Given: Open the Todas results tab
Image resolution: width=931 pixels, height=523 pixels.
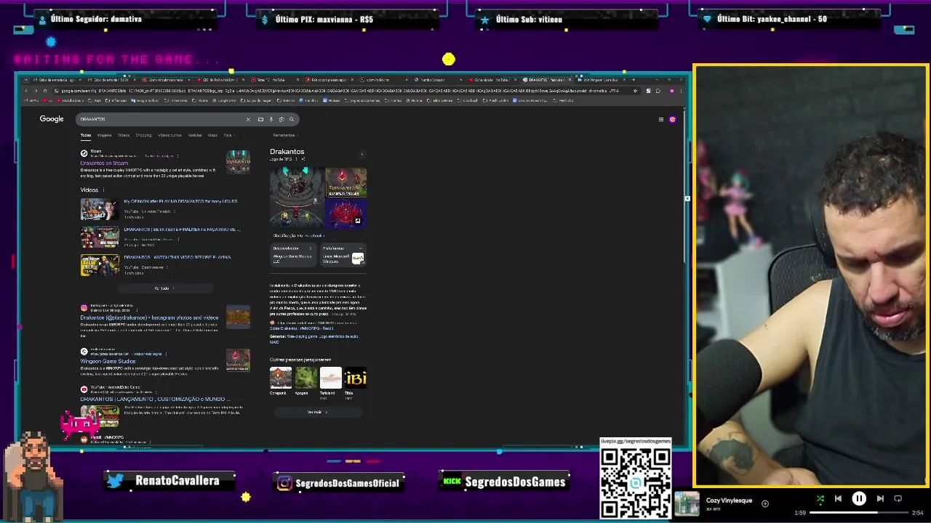Looking at the screenshot, I should (86, 135).
